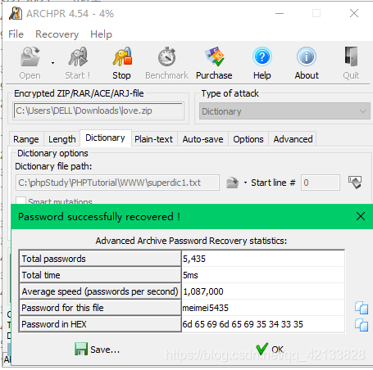Viewport: 373px width, 370px height.
Task: Close the ARCHPR window
Action: pyautogui.click(x=354, y=13)
